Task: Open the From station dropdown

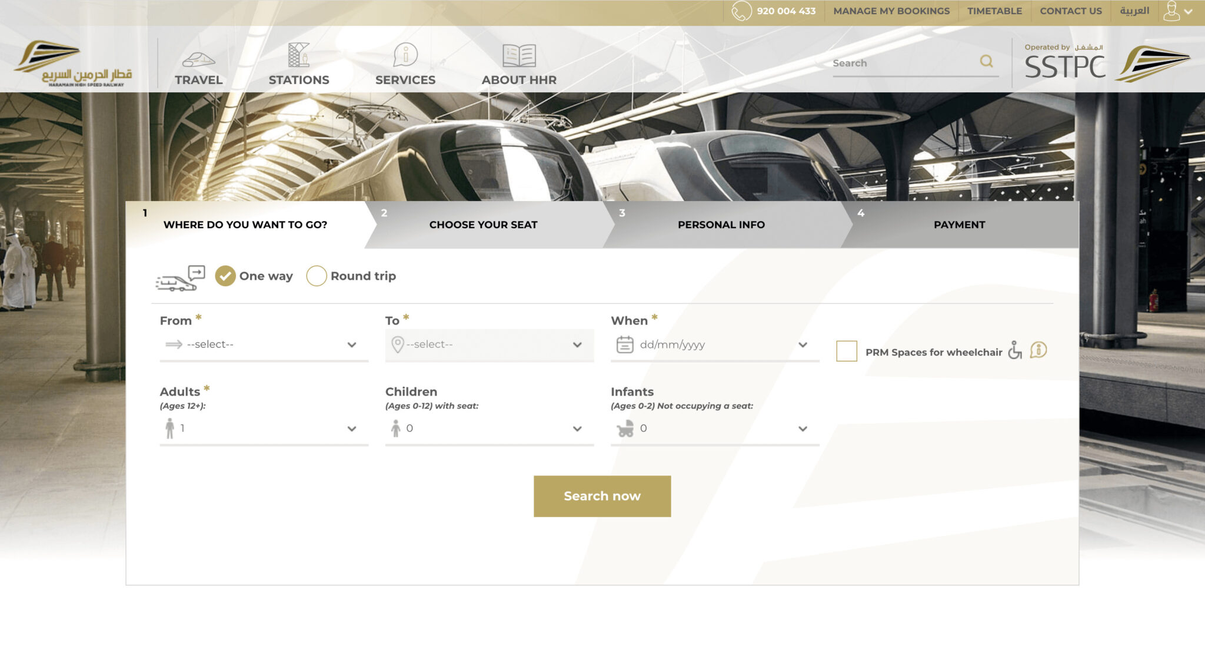Action: point(264,344)
